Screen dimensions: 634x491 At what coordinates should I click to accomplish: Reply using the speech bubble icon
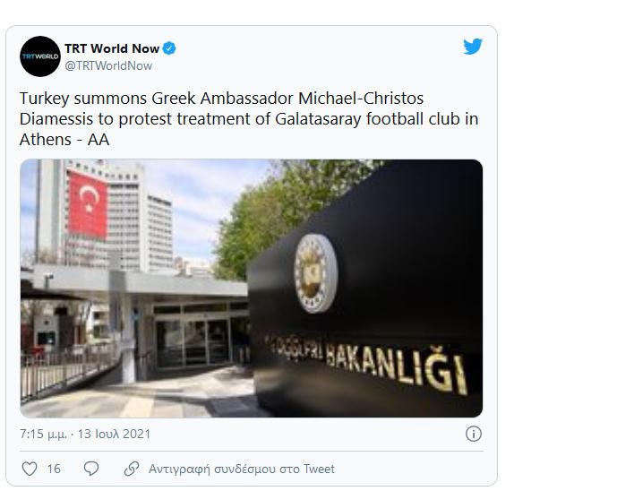pos(91,469)
